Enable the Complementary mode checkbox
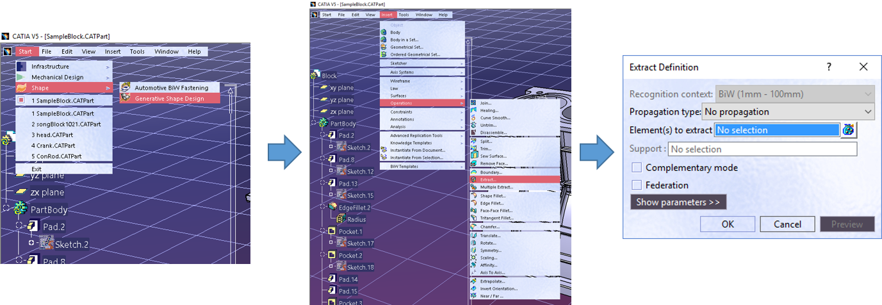This screenshot has width=882, height=305. point(637,168)
